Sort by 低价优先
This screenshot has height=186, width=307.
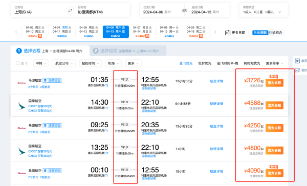[x=205, y=63]
